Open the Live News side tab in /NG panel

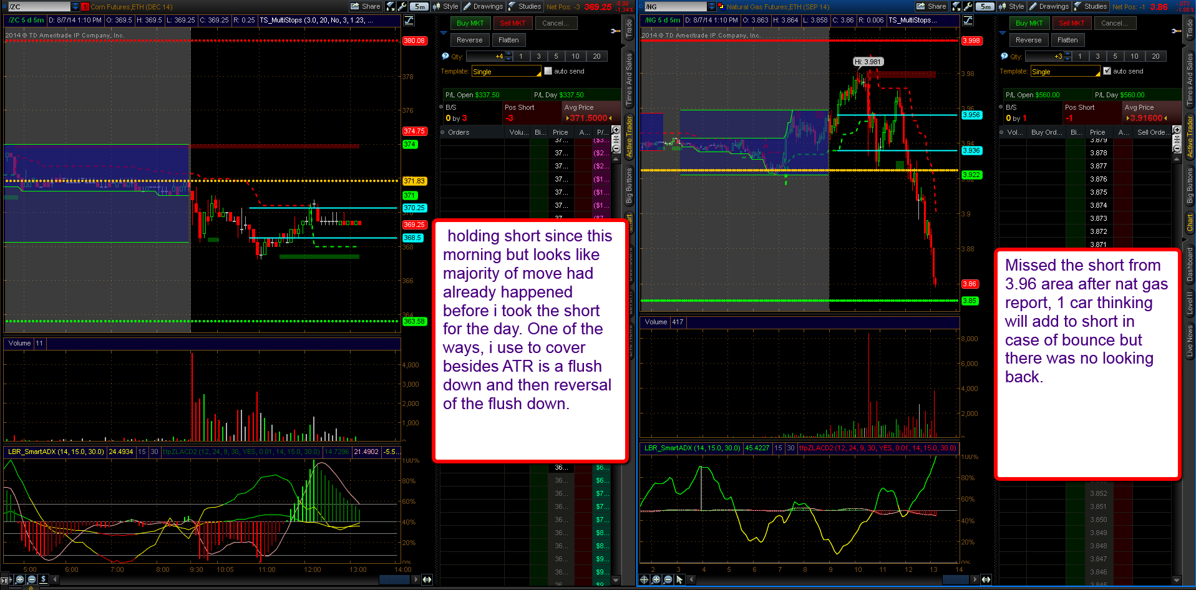click(x=1190, y=341)
